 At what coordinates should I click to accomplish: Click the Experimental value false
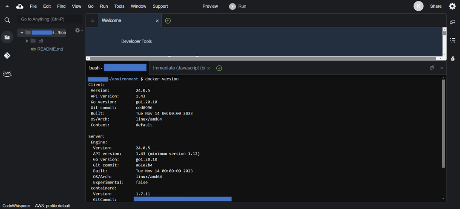142,182
